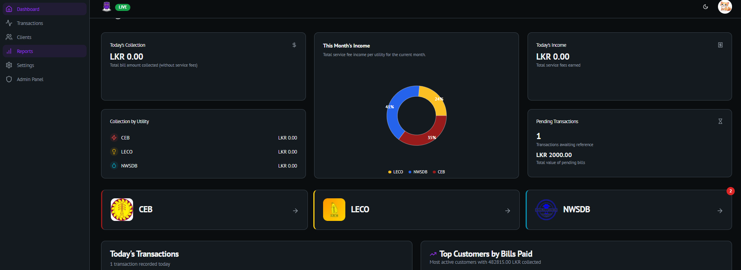This screenshot has width=741, height=270.
Task: Click the LECO logo image
Action: [334, 210]
